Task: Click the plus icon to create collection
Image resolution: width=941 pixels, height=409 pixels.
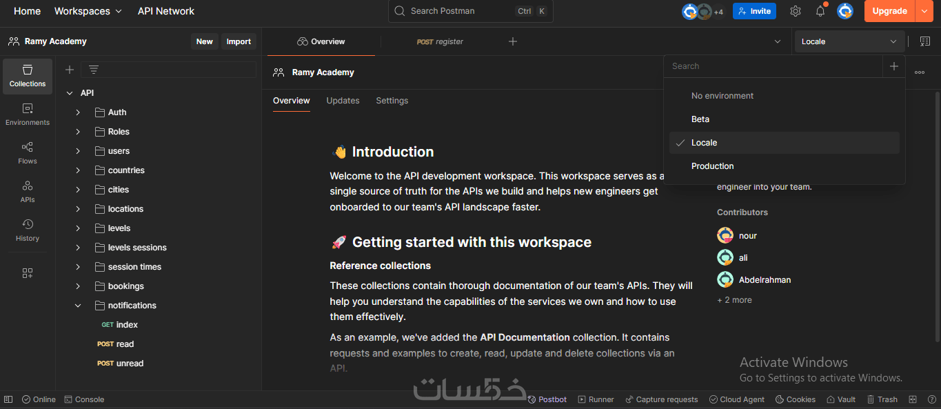Action: [x=70, y=70]
